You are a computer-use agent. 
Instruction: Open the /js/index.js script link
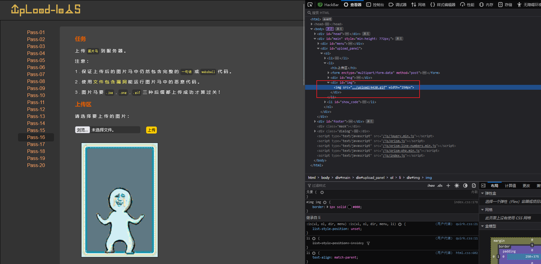[394, 155]
